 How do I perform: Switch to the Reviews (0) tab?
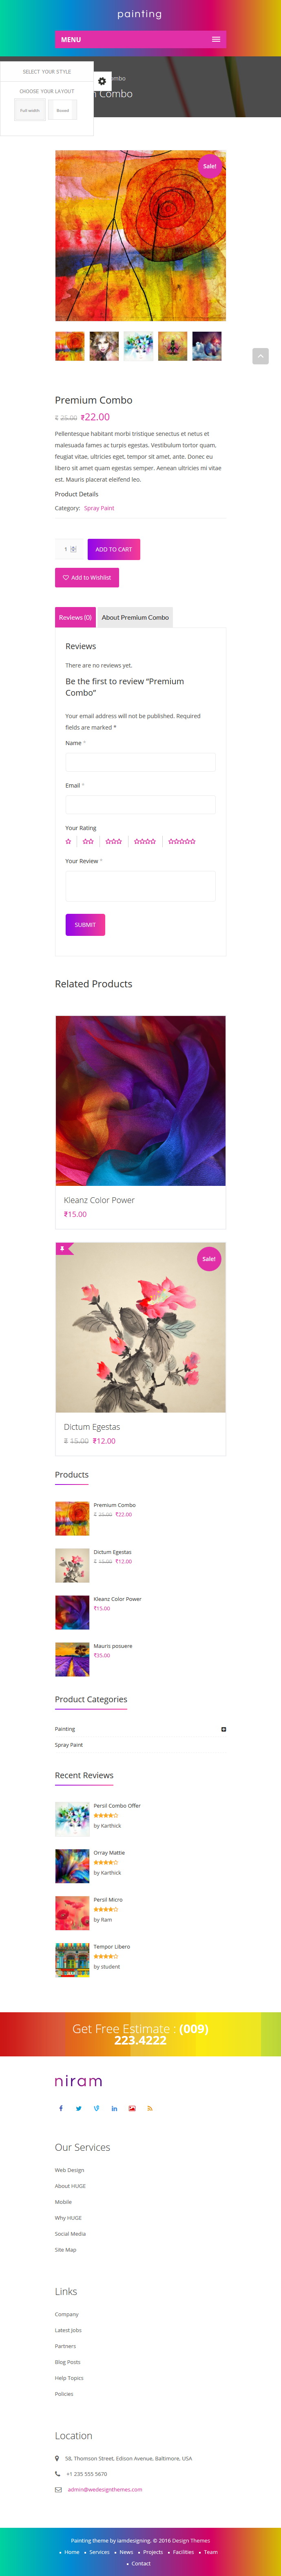(75, 617)
